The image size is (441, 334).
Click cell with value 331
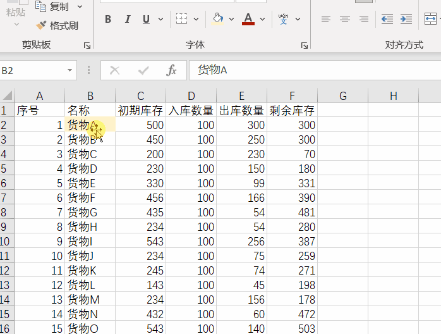(293, 183)
